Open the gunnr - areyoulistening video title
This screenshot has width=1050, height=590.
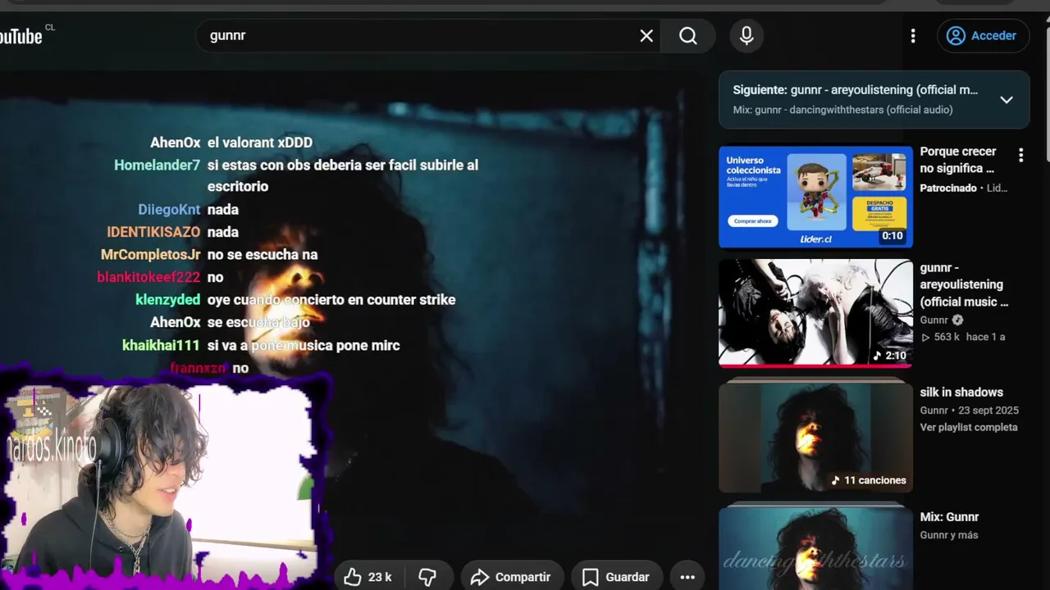point(964,284)
